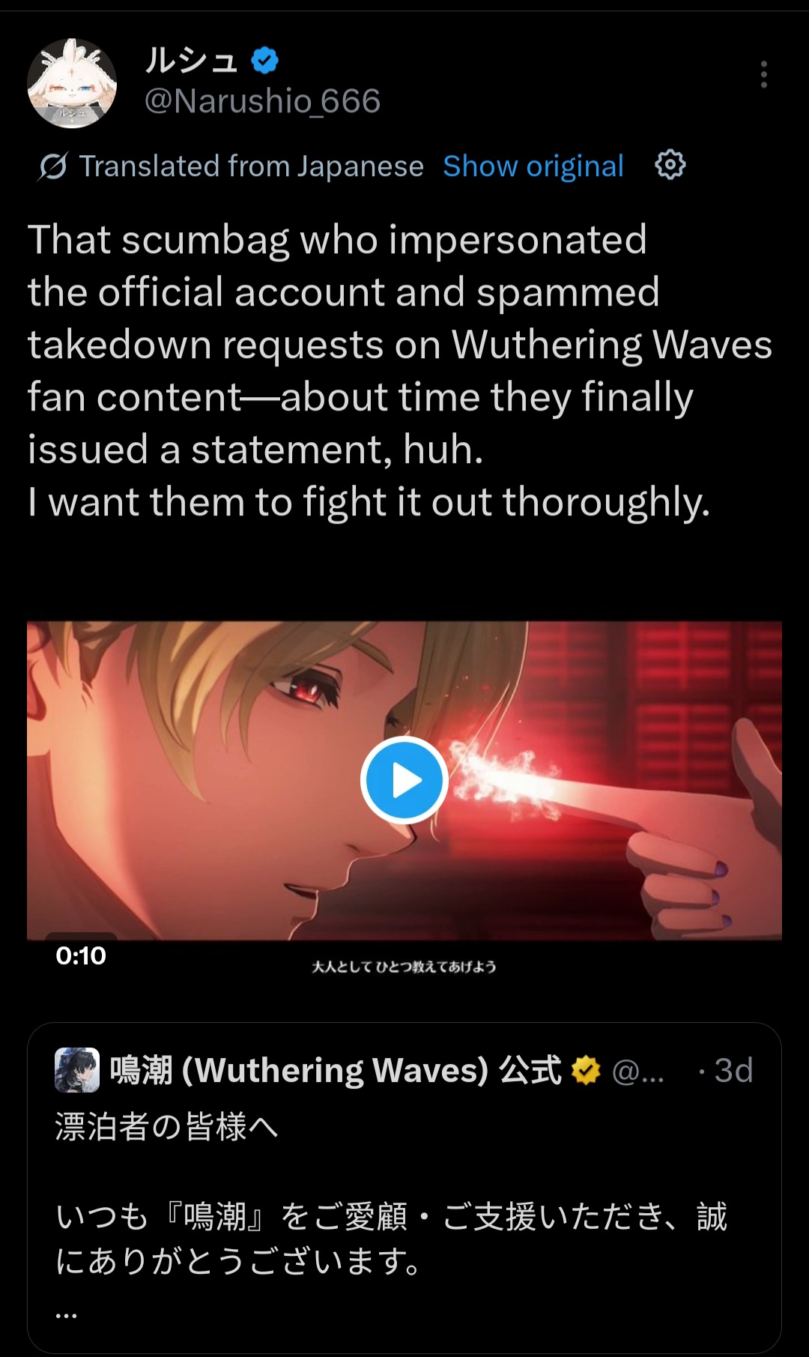Open the video thumbnail with red-eyed character
The height and width of the screenshot is (1357, 809).
(x=404, y=780)
